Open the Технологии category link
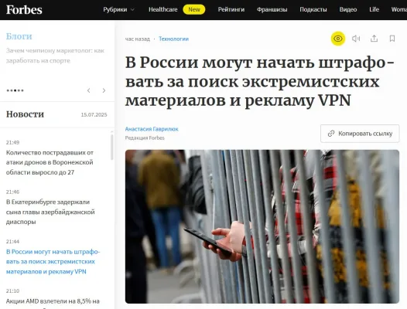 click(x=173, y=39)
